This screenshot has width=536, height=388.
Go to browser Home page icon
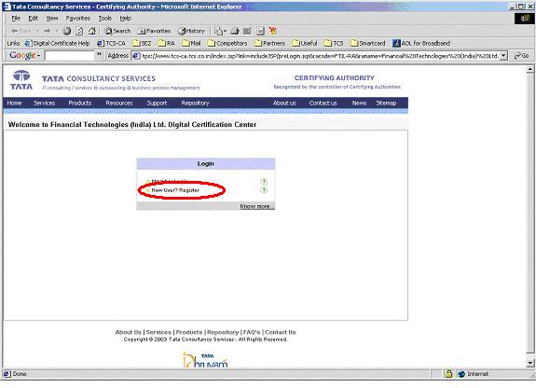(x=92, y=31)
